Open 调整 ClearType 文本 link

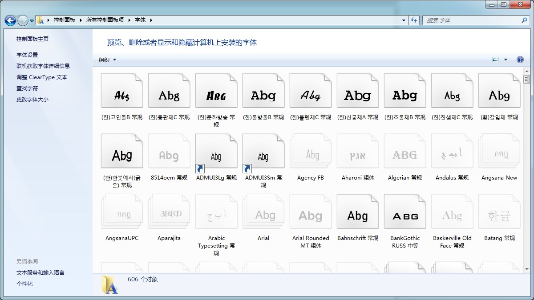[x=42, y=77]
